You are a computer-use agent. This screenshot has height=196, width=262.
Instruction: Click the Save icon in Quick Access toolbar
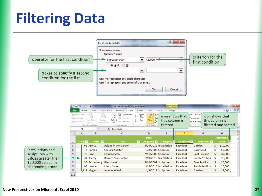(76, 106)
